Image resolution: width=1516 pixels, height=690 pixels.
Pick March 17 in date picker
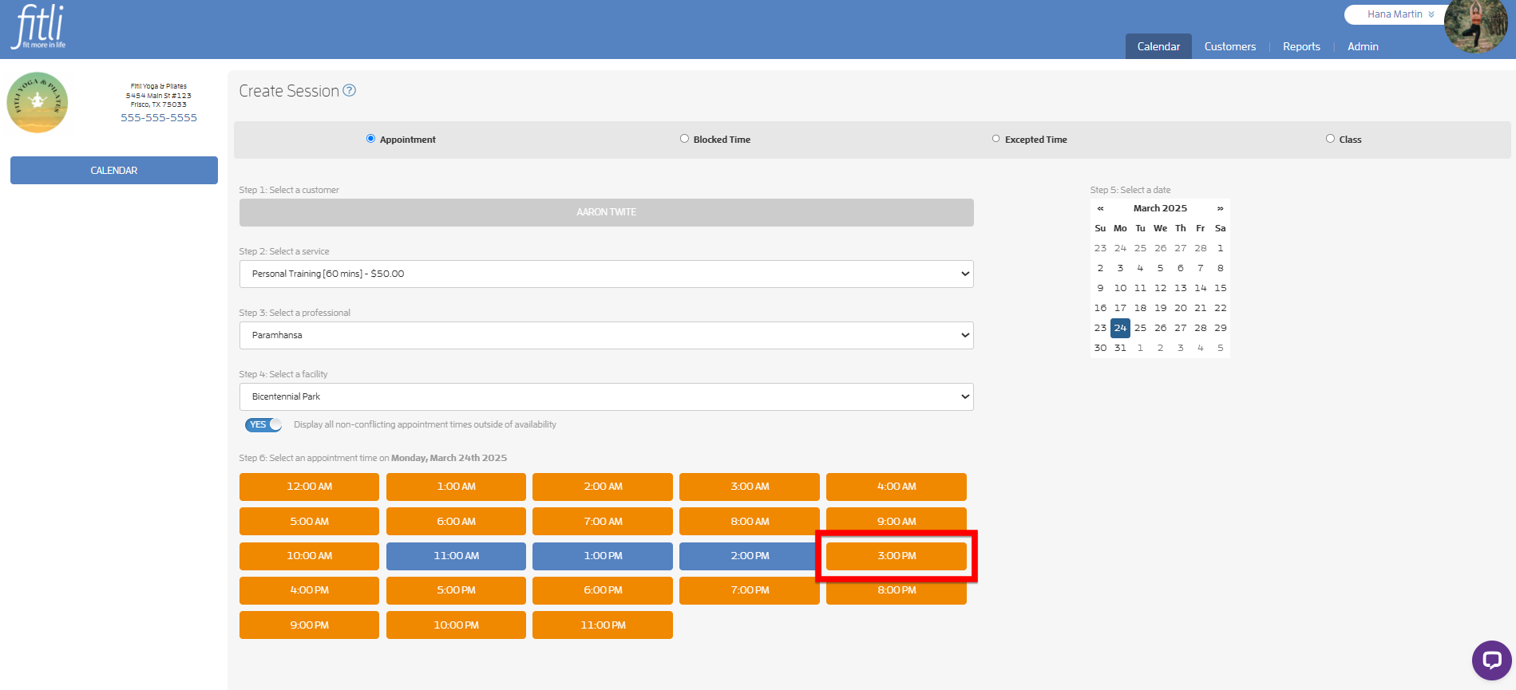[x=1120, y=308]
